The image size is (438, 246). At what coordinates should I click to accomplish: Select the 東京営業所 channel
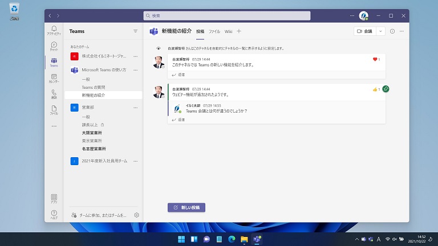(92, 141)
